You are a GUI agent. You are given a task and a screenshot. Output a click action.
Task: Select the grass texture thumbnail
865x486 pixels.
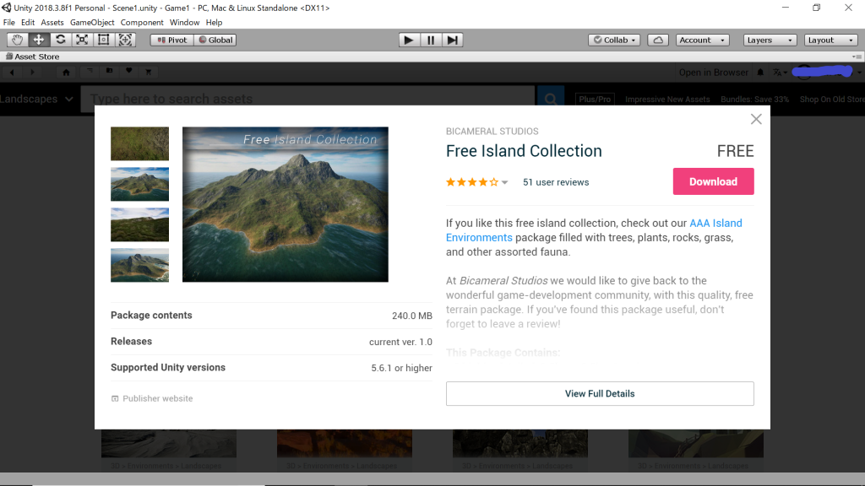pos(139,143)
